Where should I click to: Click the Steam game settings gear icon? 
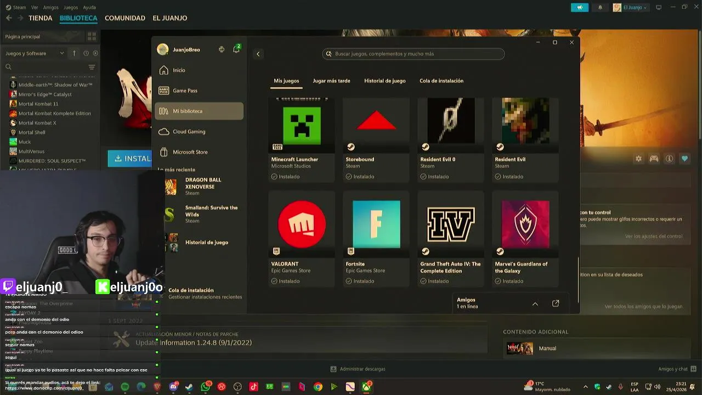click(x=638, y=159)
